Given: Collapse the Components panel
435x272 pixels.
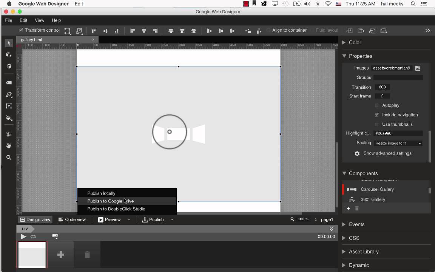Looking at the screenshot, I should pyautogui.click(x=344, y=173).
